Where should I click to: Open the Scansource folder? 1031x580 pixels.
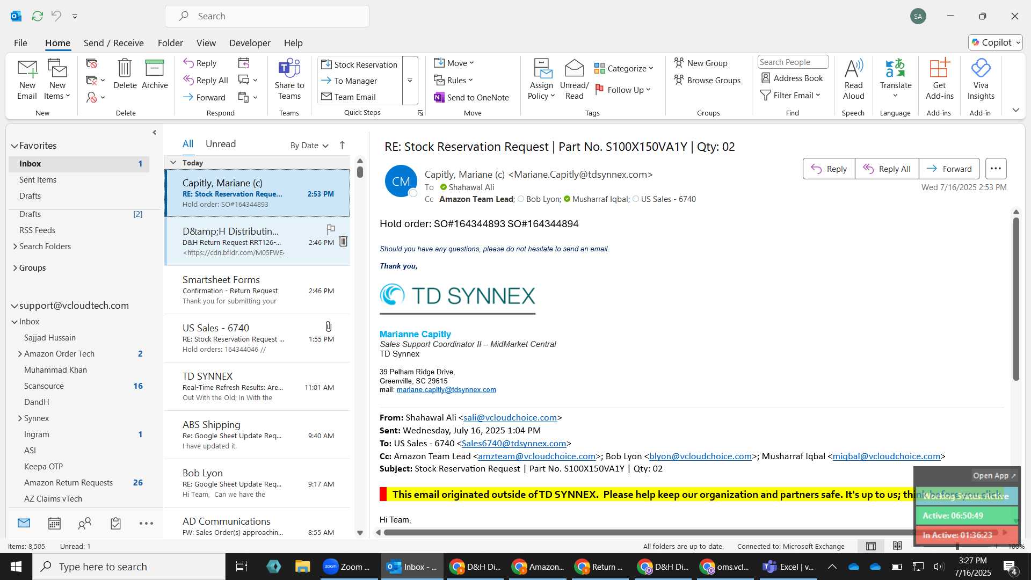[x=44, y=386]
